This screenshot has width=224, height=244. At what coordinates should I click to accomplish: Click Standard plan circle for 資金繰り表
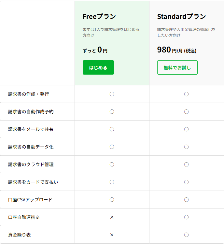click(x=186, y=235)
